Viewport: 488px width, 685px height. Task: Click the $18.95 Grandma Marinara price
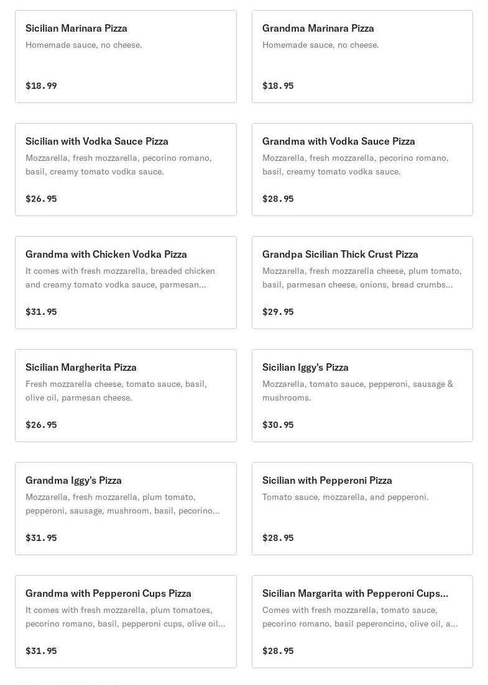pyautogui.click(x=278, y=86)
